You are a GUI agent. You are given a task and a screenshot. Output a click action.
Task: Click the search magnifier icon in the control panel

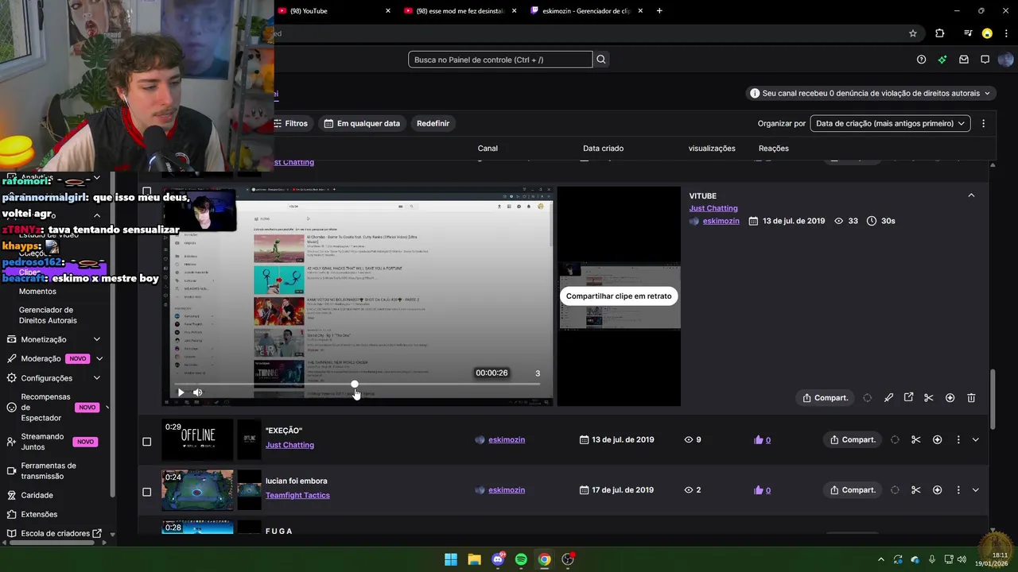(601, 60)
